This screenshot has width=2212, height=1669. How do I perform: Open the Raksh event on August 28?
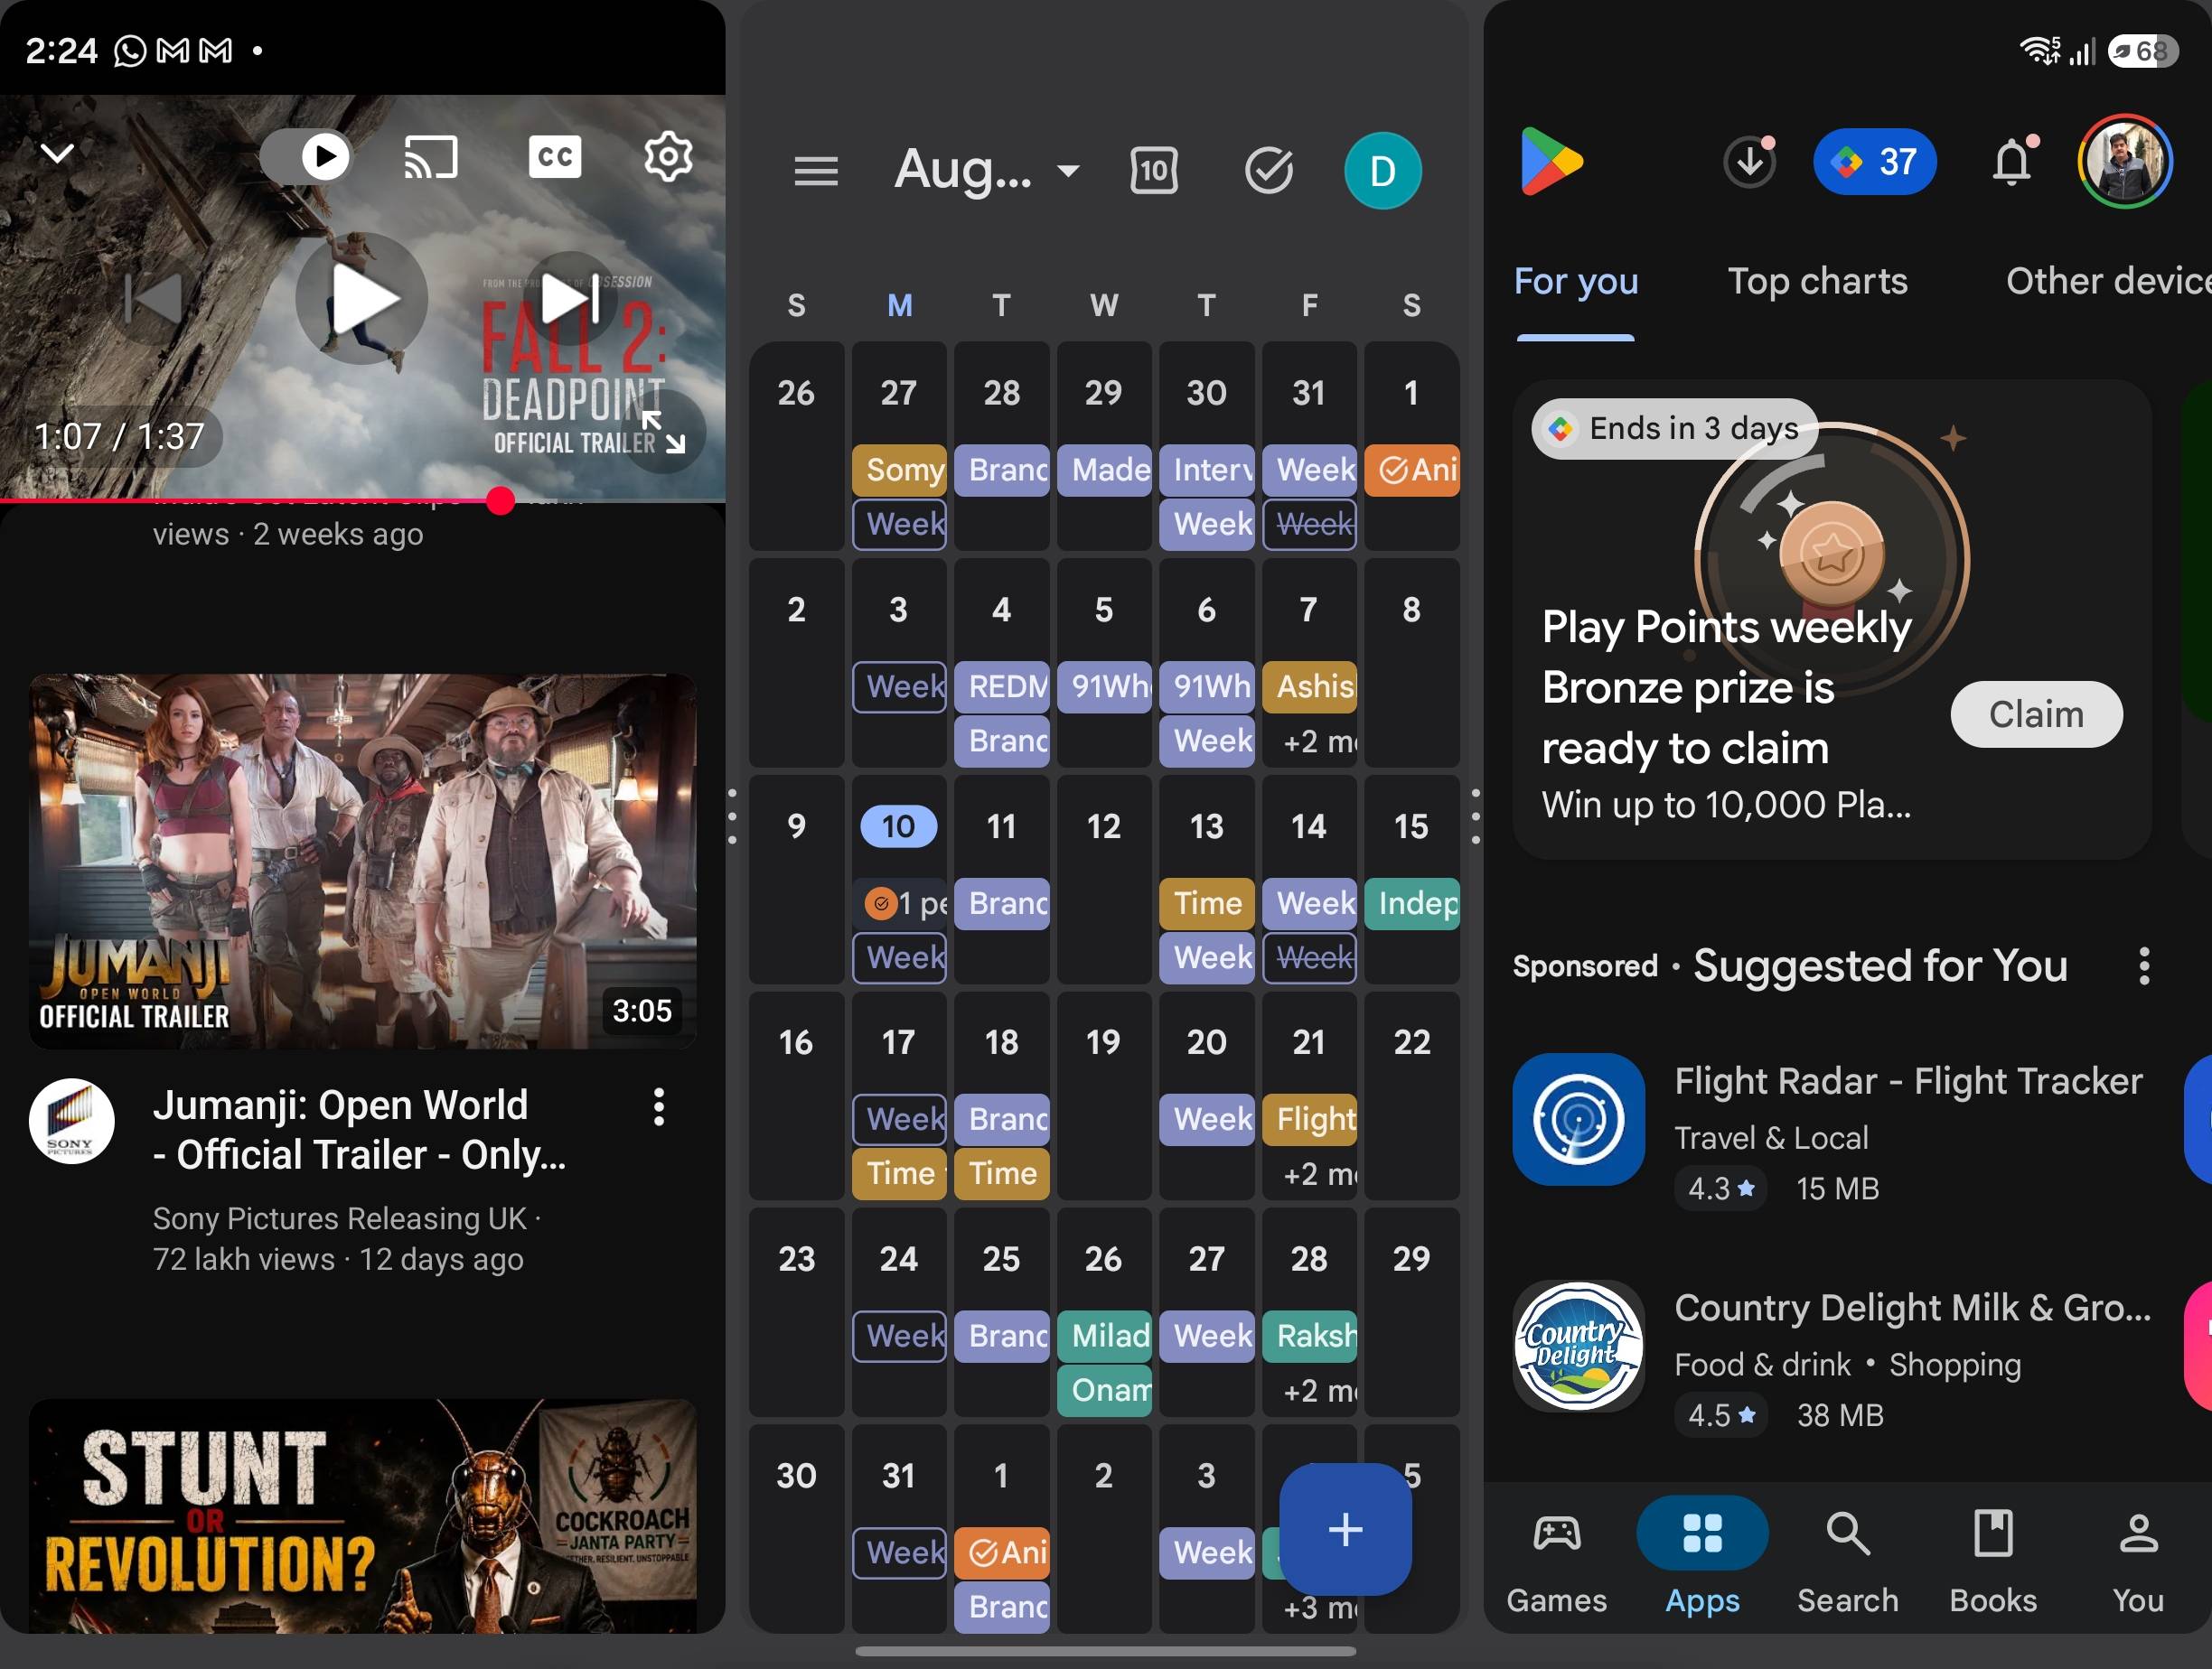click(x=1310, y=1337)
